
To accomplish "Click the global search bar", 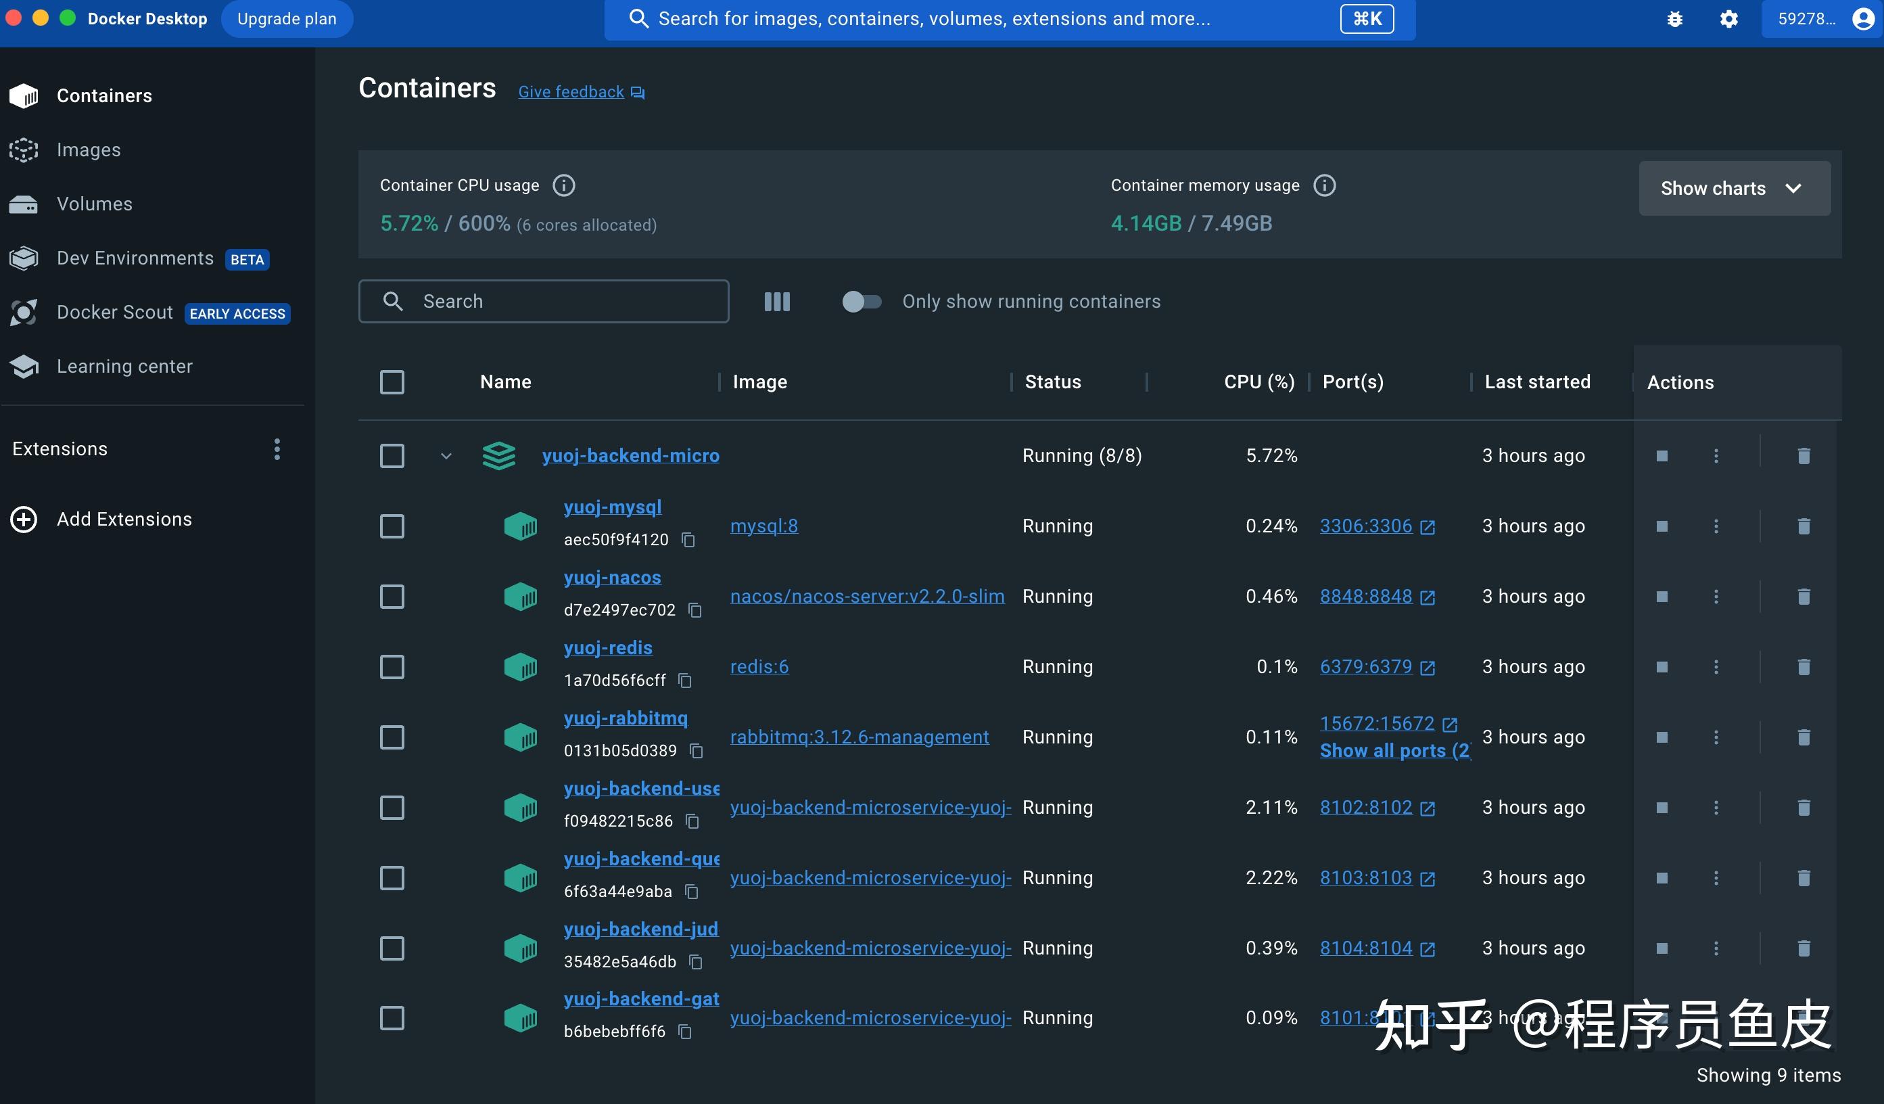I will pyautogui.click(x=1009, y=19).
